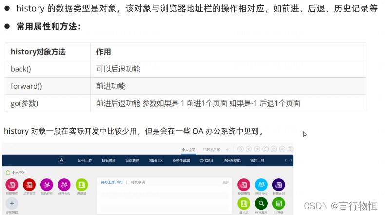385x215 pixels.
Task: Click the forward() table cell
Action: 48,86
